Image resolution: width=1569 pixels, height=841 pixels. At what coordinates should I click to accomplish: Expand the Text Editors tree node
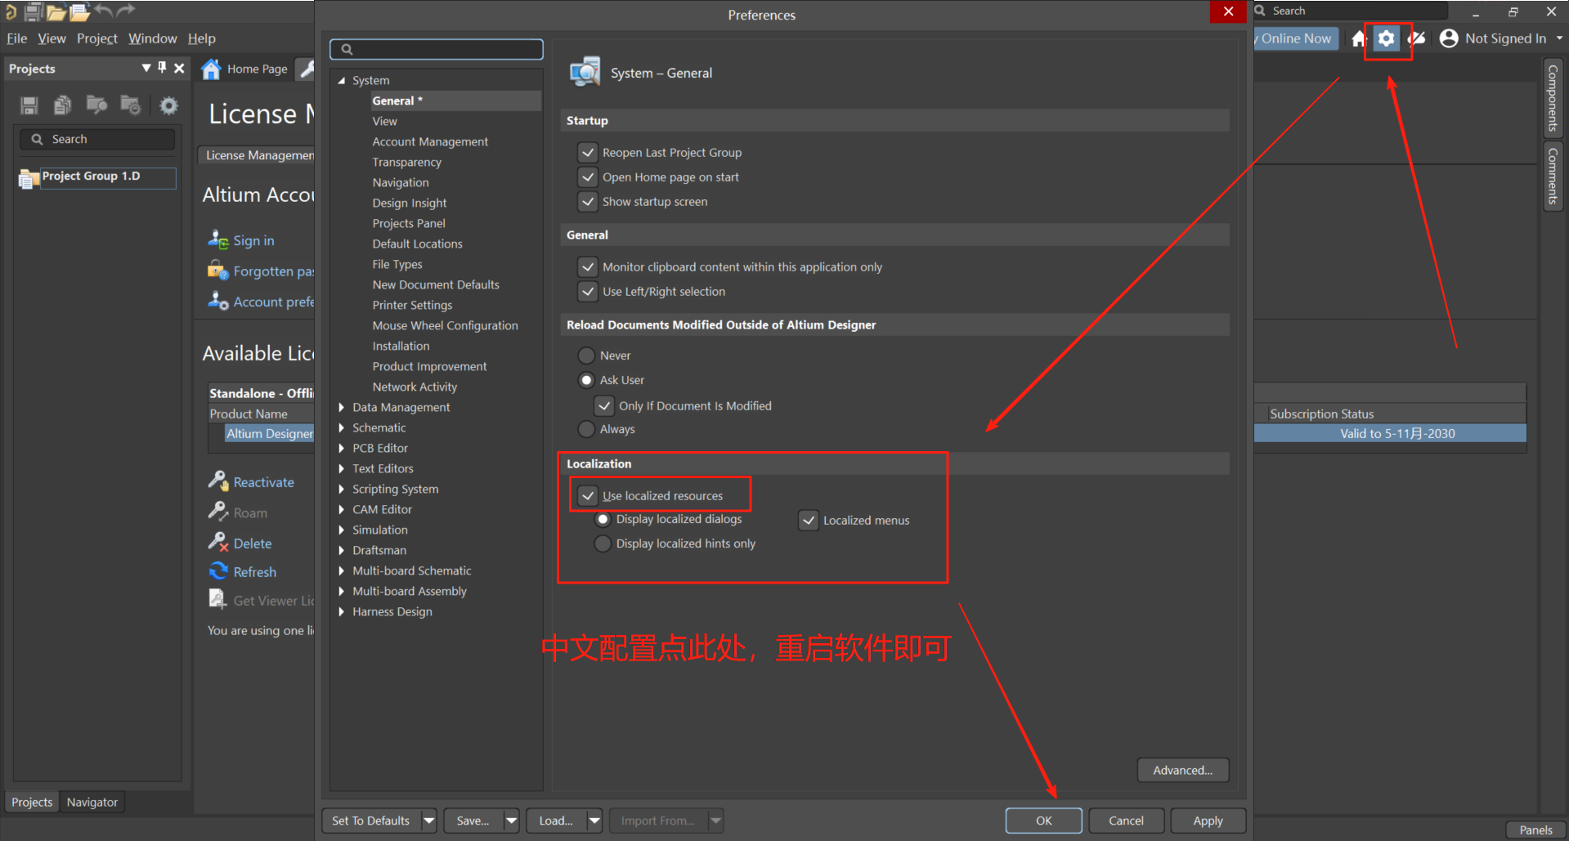(342, 468)
